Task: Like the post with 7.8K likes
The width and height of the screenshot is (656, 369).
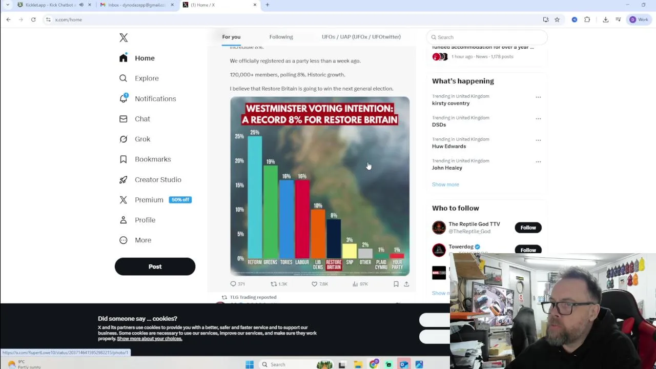Action: point(320,284)
